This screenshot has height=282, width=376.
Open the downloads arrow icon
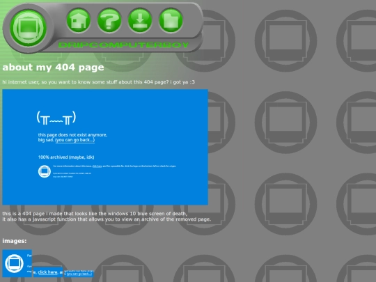tap(140, 21)
